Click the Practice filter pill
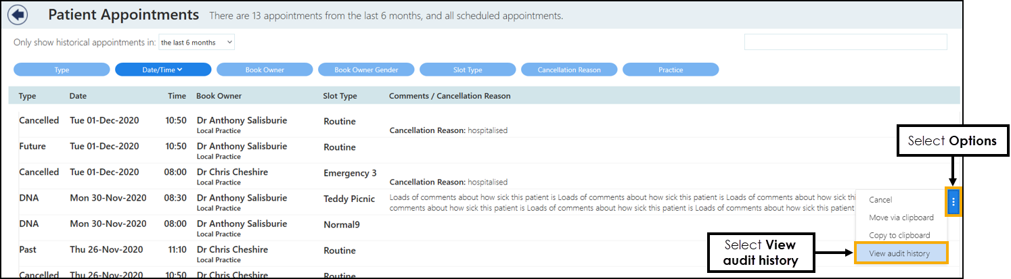This screenshot has height=279, width=1011. [671, 70]
